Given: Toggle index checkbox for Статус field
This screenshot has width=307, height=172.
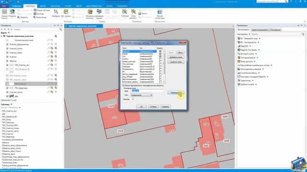Looking at the screenshot, I should [160, 59].
